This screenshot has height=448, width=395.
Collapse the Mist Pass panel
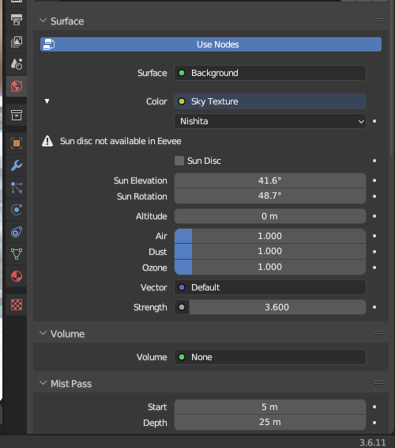point(43,383)
